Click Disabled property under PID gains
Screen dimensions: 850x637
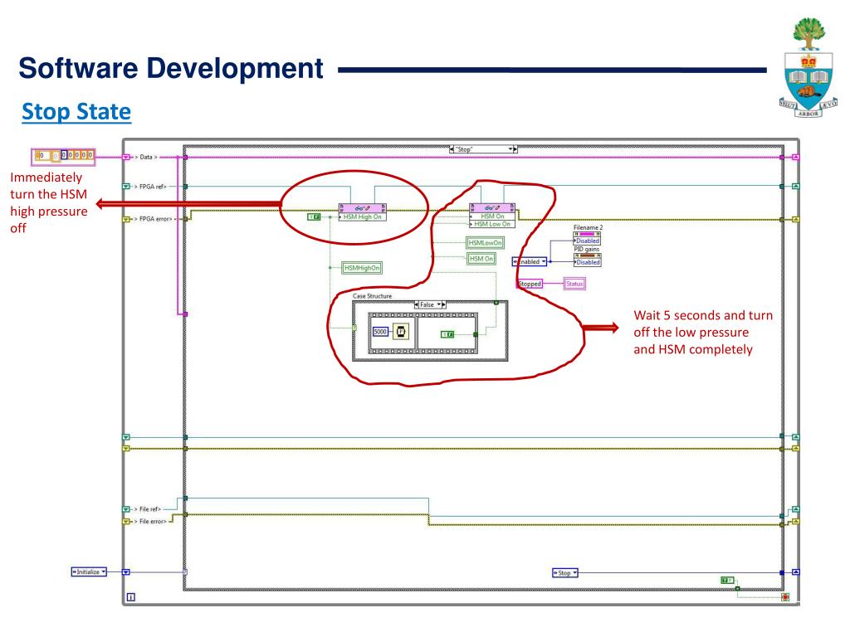click(x=588, y=262)
